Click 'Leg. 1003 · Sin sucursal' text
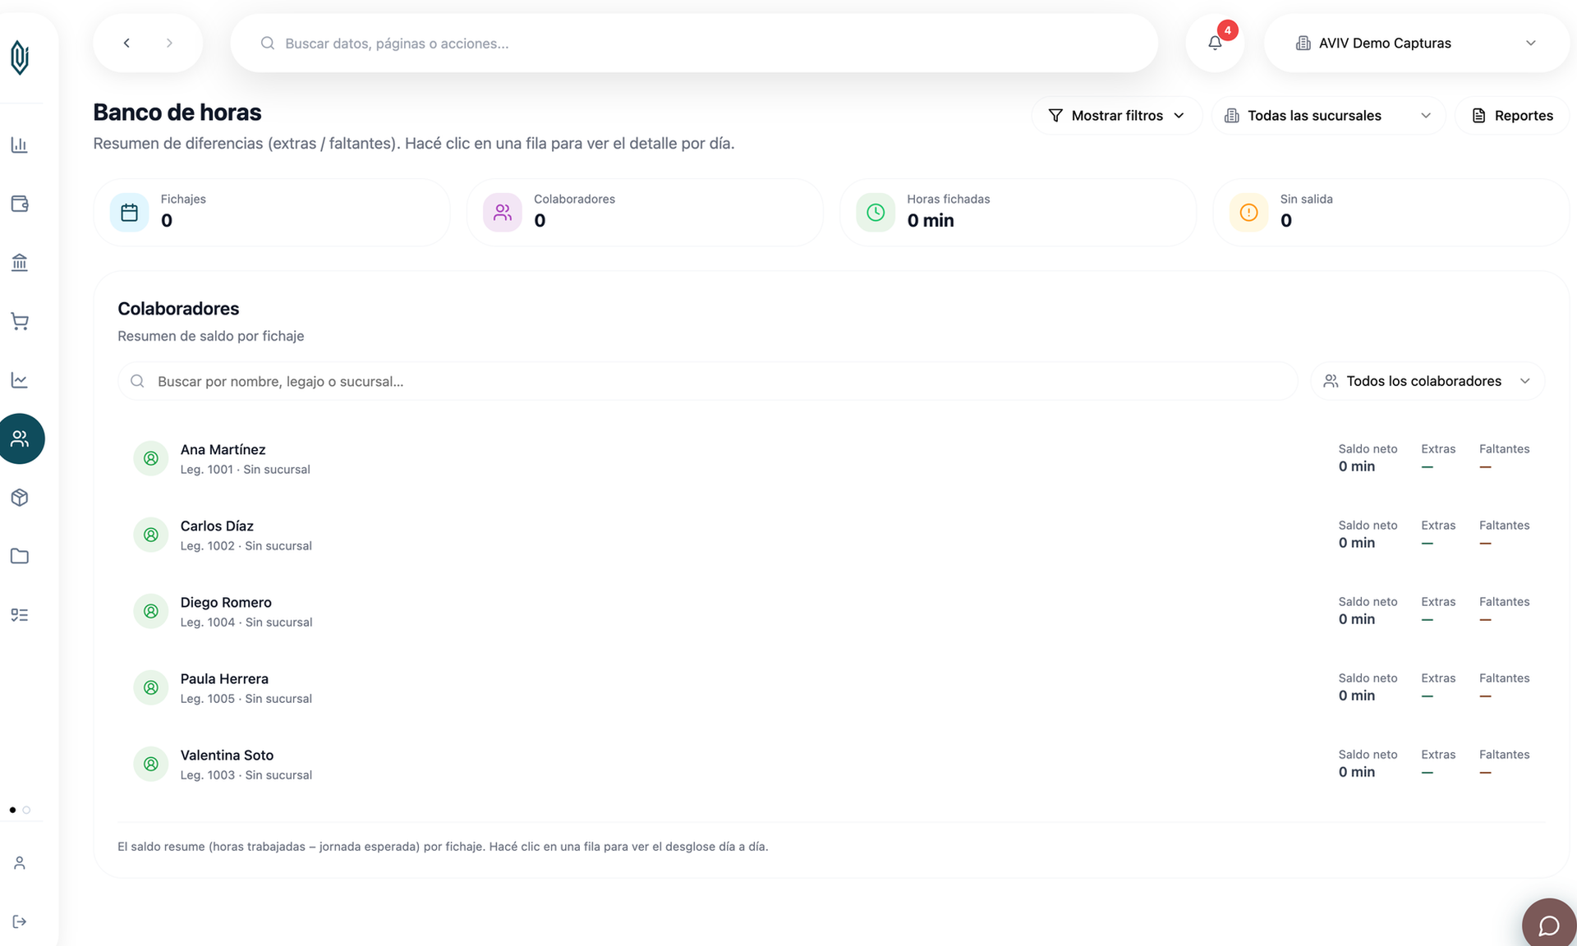 tap(246, 775)
